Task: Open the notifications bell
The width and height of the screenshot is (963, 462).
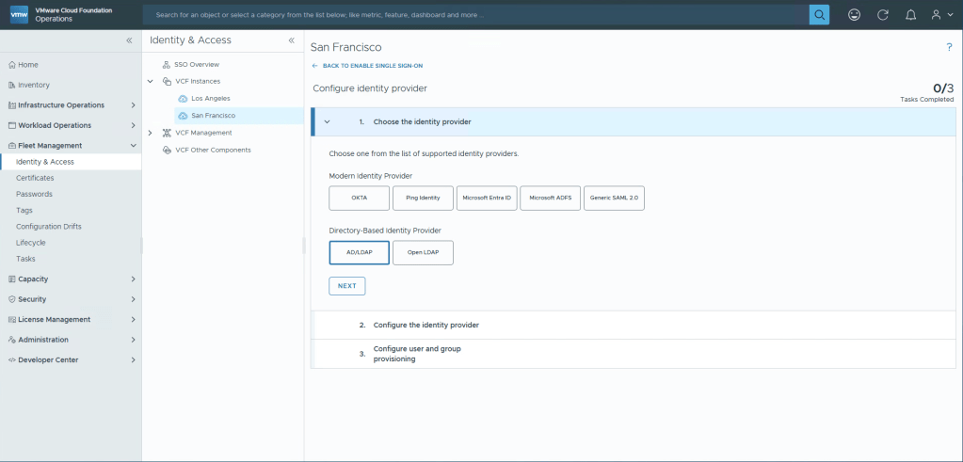Action: 909,15
